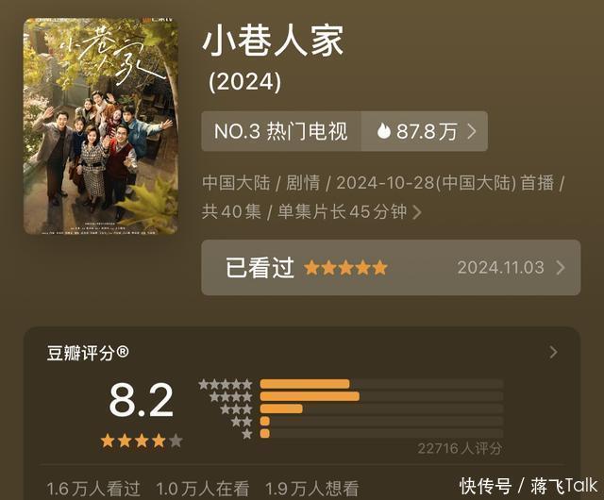Open the 1.6万人看过 viewers list
This screenshot has width=604, height=500.
(x=93, y=489)
